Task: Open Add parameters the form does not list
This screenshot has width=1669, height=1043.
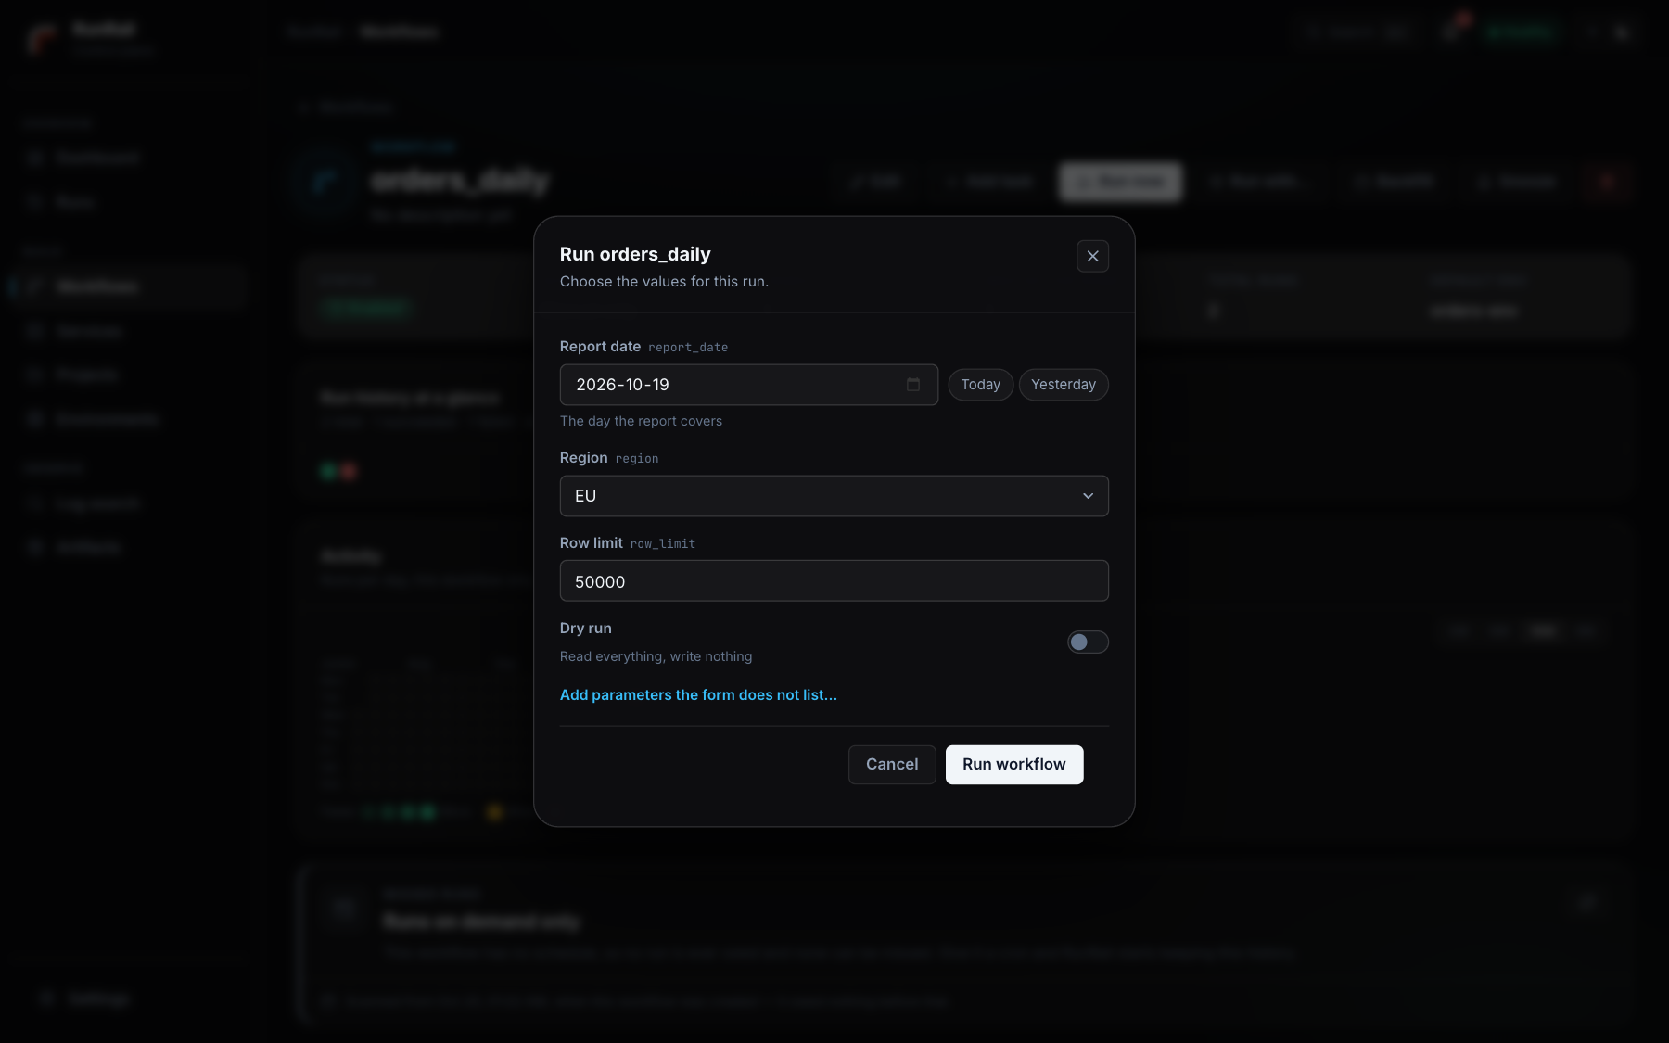Action: tap(698, 695)
